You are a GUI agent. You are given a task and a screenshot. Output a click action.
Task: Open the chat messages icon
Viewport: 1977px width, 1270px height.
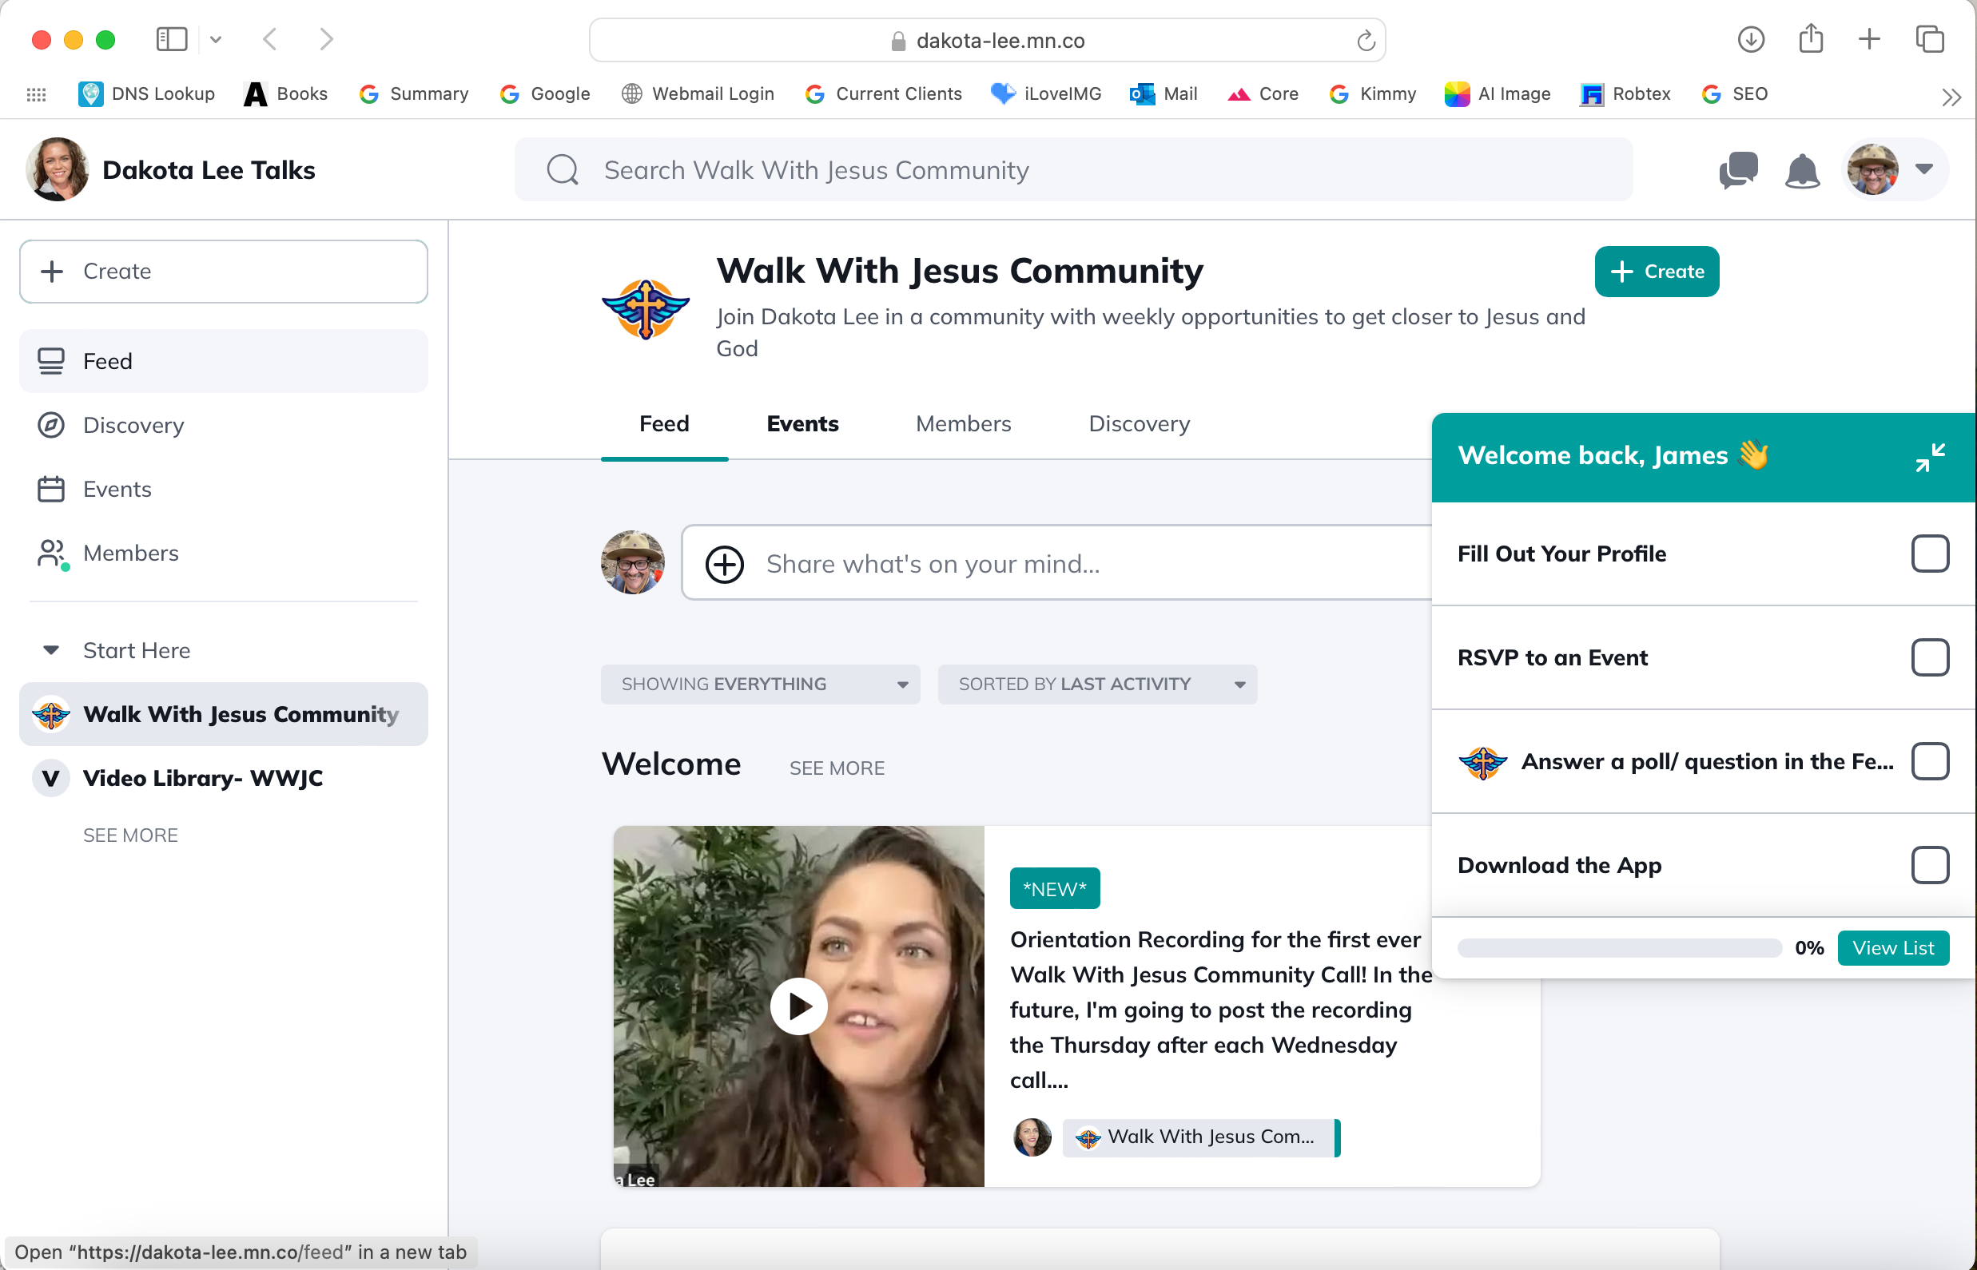click(x=1738, y=170)
